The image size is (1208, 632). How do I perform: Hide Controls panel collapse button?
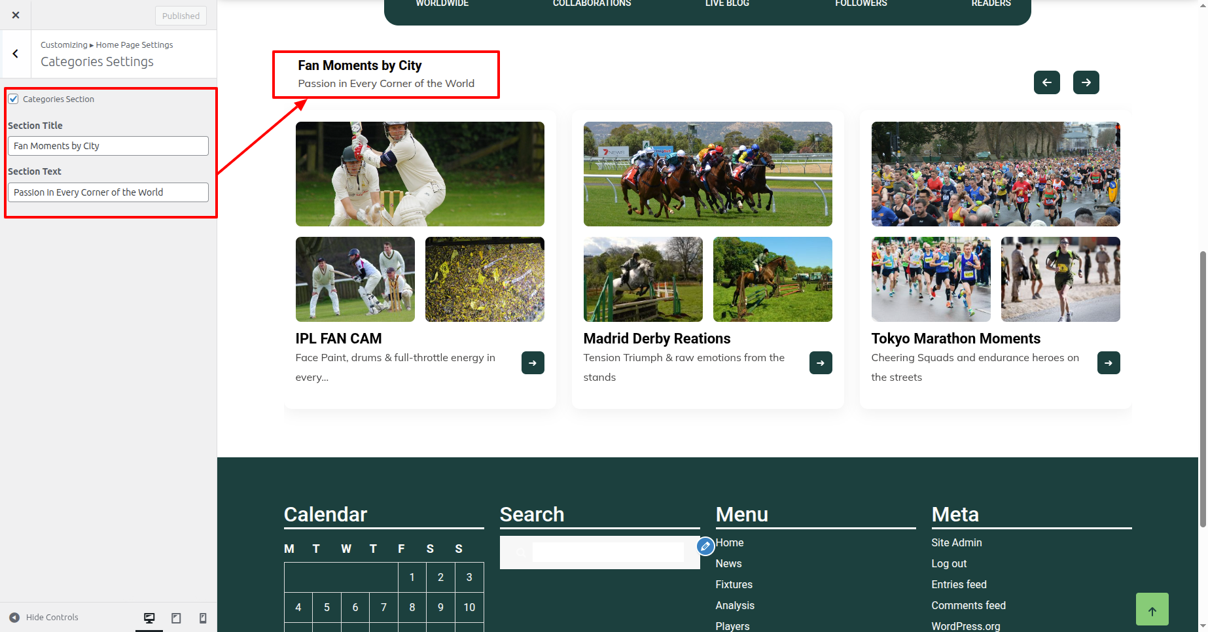tap(44, 617)
